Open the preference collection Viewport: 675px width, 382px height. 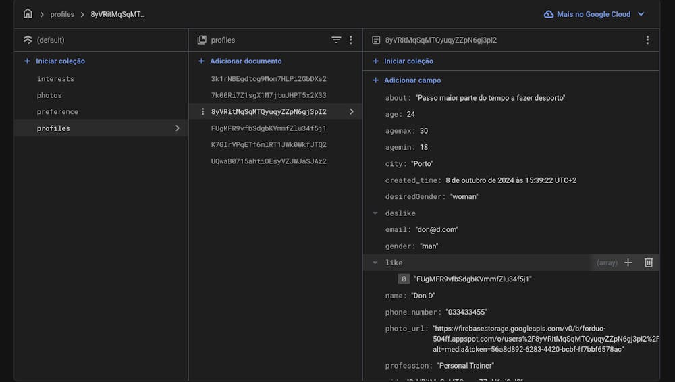coord(57,111)
